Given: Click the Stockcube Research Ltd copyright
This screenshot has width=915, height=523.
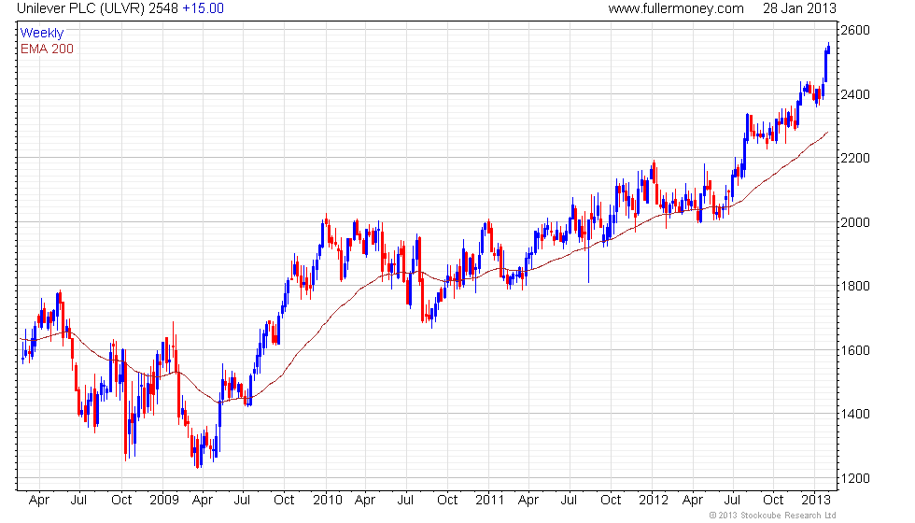Looking at the screenshot, I should pyautogui.click(x=773, y=516).
